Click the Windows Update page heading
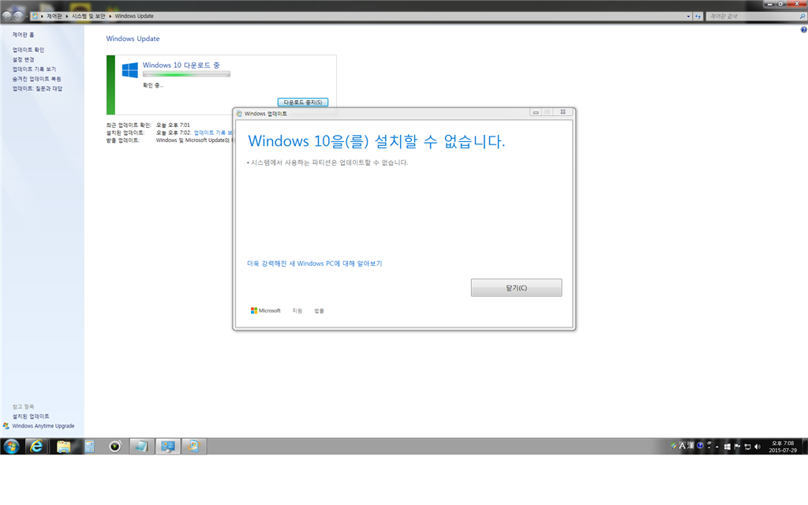 (x=133, y=39)
